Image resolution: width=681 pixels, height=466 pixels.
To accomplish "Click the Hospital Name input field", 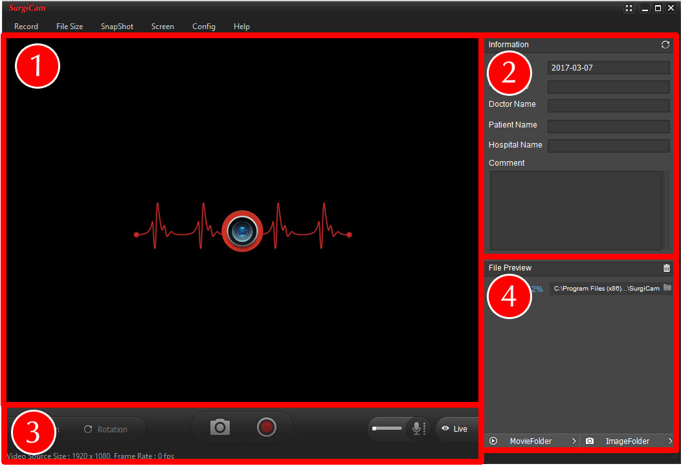I will [x=608, y=146].
